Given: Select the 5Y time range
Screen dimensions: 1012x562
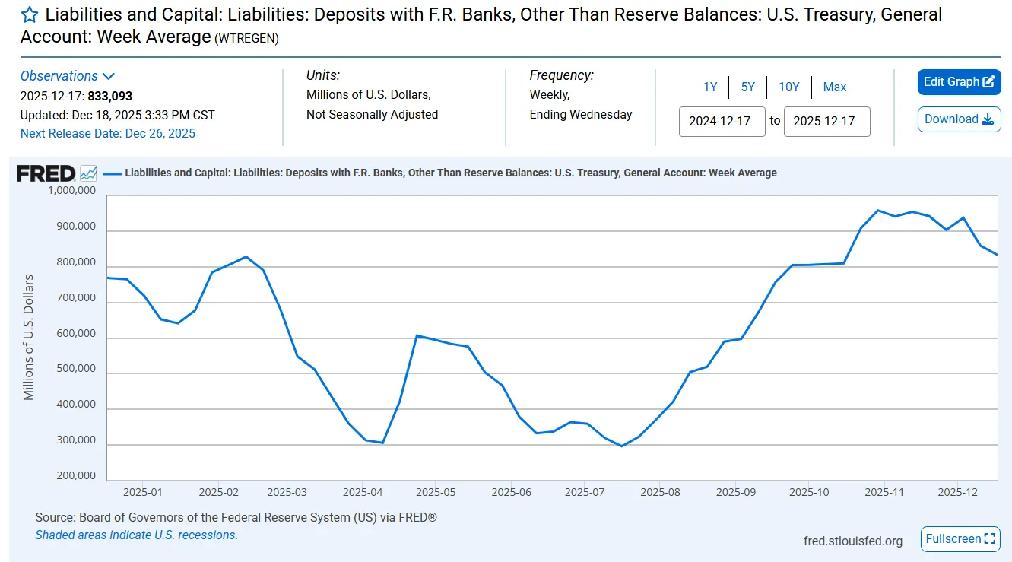Looking at the screenshot, I should (x=748, y=87).
